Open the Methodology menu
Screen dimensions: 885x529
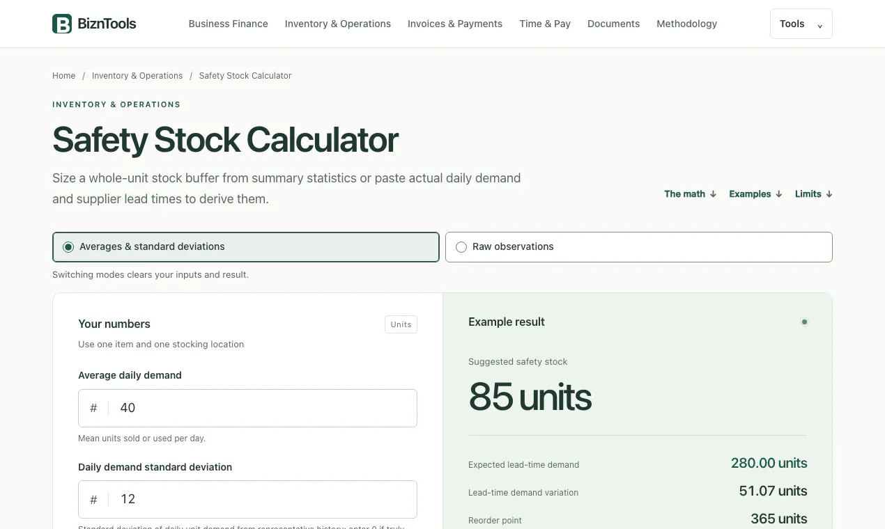tap(686, 24)
